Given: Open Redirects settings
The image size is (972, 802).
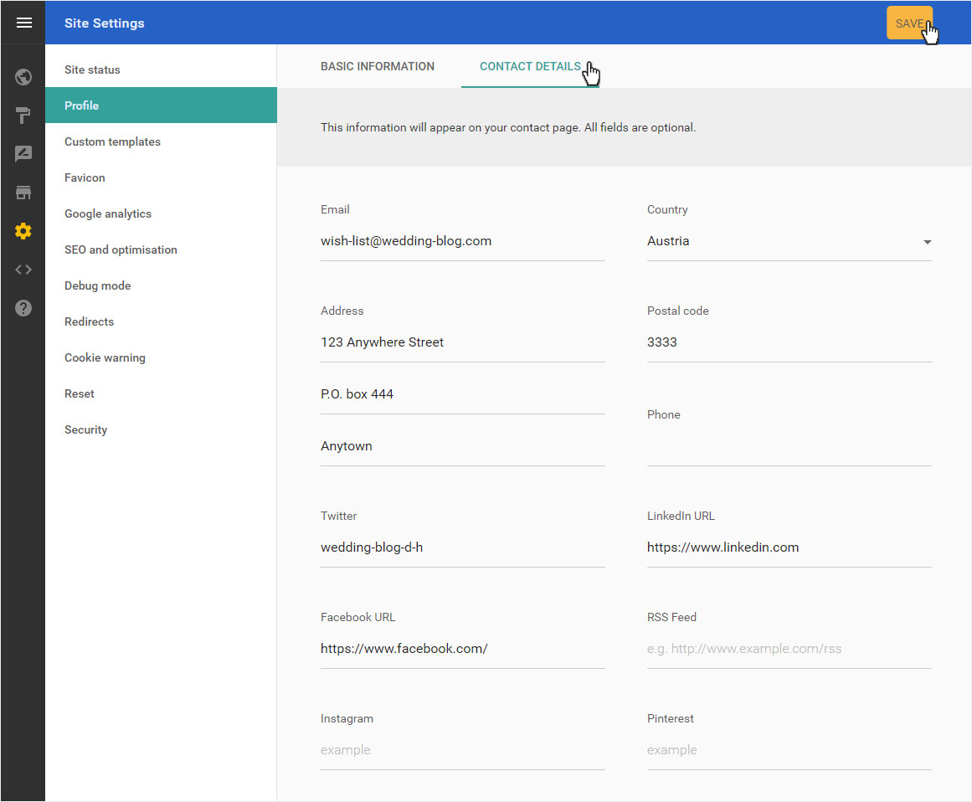Looking at the screenshot, I should (x=161, y=321).
